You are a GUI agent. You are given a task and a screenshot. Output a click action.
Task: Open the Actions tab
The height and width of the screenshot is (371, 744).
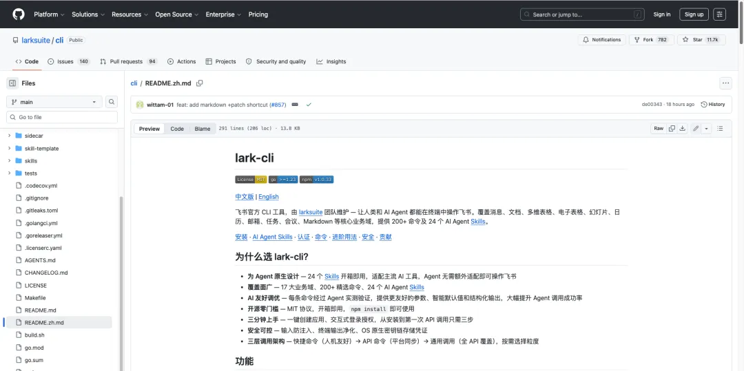tap(182, 61)
